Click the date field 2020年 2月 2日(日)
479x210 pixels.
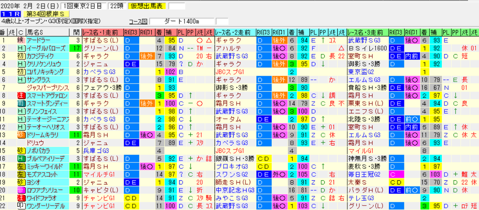(30, 6)
